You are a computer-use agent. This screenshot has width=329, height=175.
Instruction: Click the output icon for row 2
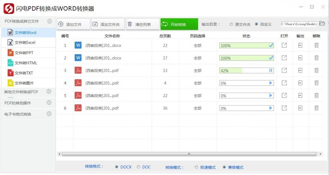pyautogui.click(x=300, y=58)
